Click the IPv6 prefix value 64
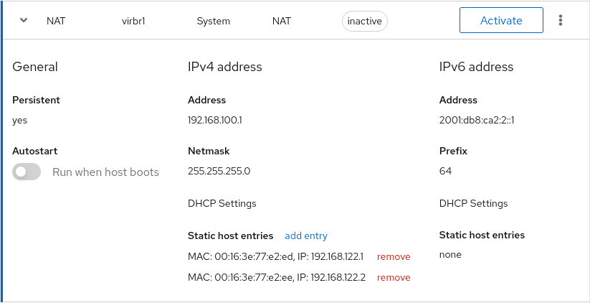Viewport: 590px width, 303px height. (x=445, y=171)
